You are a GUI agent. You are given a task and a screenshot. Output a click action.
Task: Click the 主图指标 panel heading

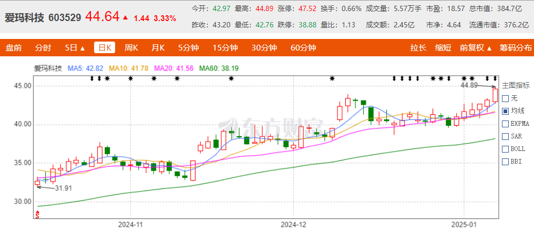tap(516, 86)
